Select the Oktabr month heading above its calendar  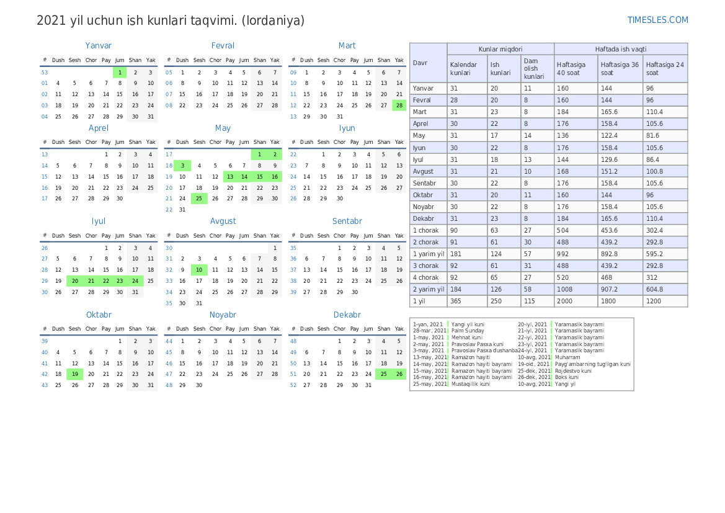[x=99, y=314]
